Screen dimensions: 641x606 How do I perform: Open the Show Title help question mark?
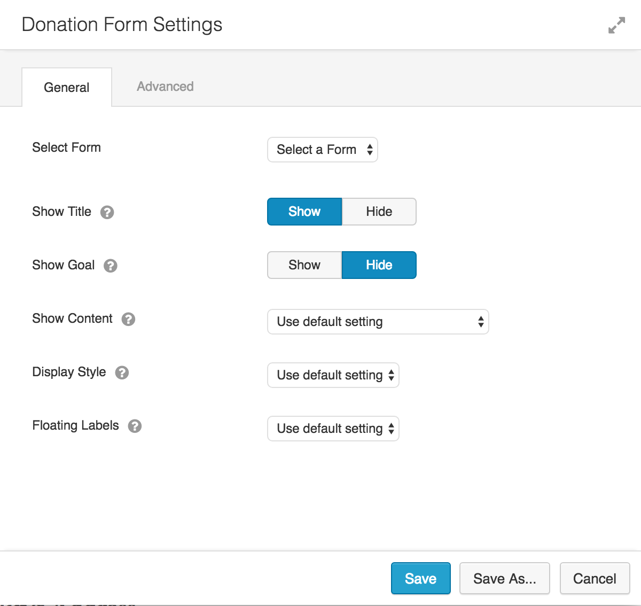[x=107, y=212]
